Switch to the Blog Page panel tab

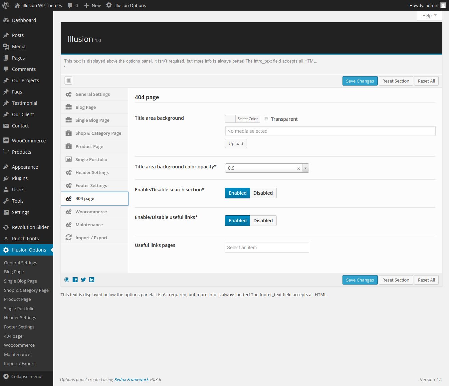[x=95, y=107]
